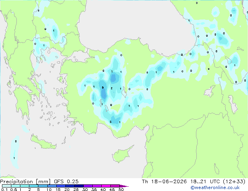248x191 pixels.
Task: Select the 10–15 mm blue legend swatch
Action: pos(52,186)
